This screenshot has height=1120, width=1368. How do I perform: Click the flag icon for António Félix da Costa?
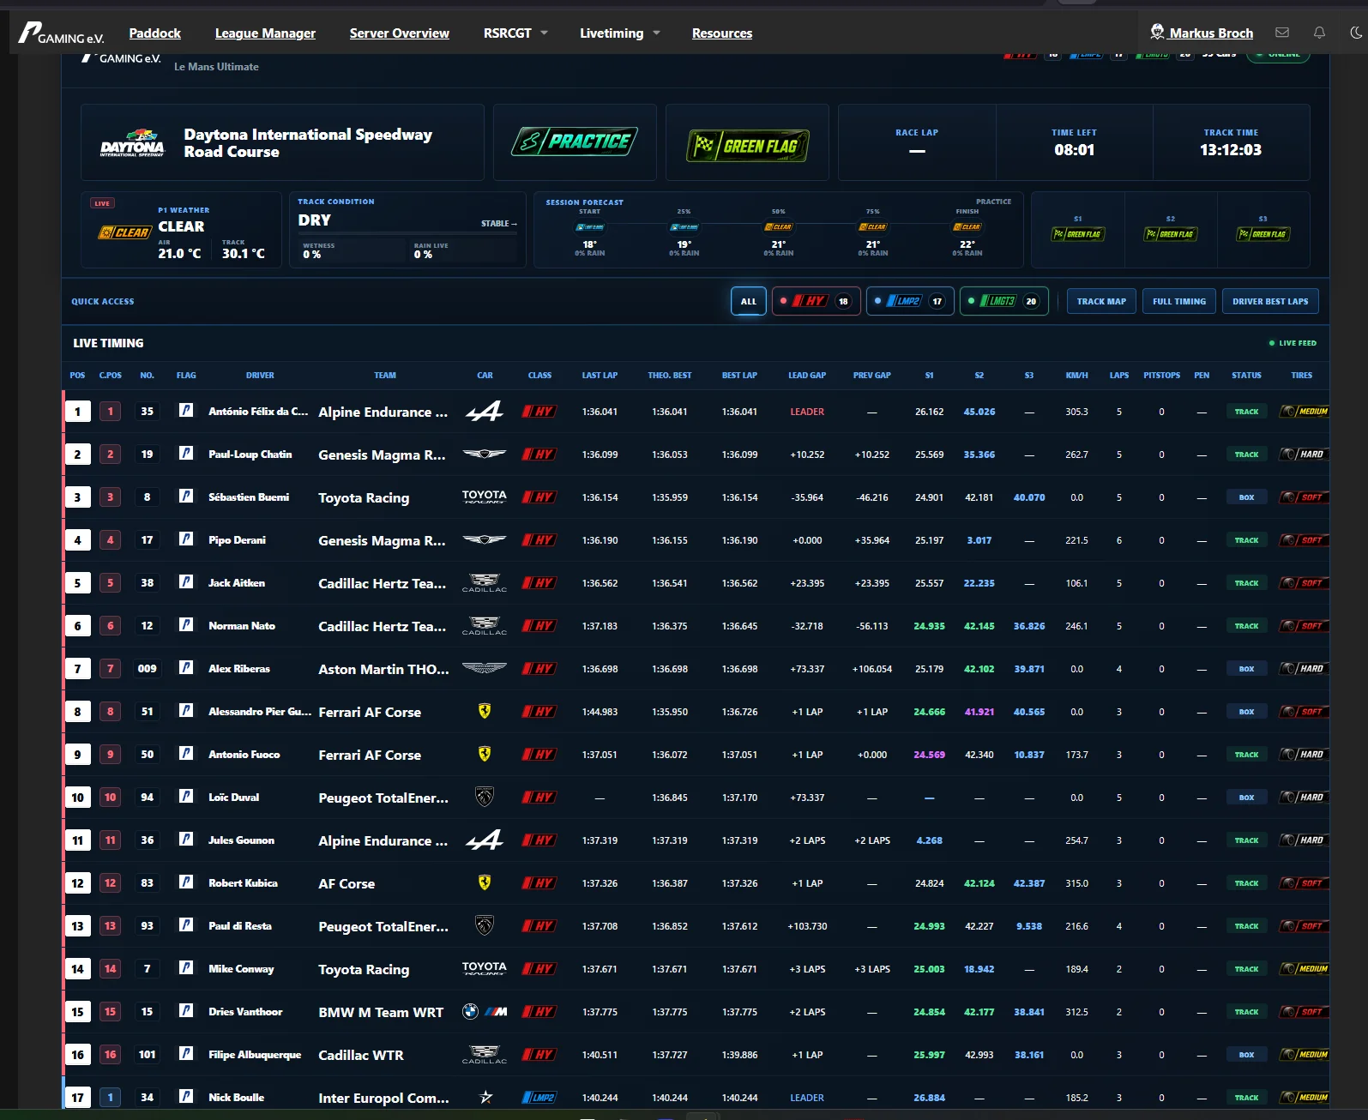pyautogui.click(x=186, y=411)
